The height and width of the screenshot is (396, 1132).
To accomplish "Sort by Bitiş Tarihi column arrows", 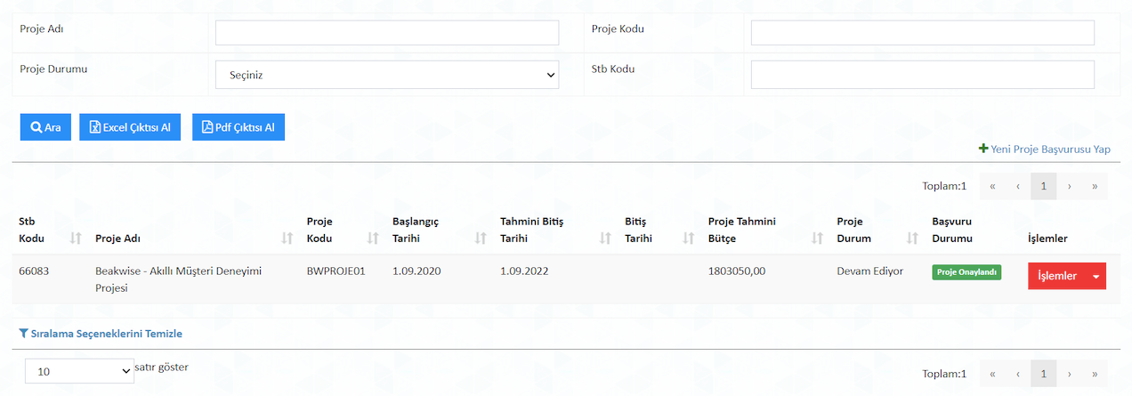I will click(688, 238).
